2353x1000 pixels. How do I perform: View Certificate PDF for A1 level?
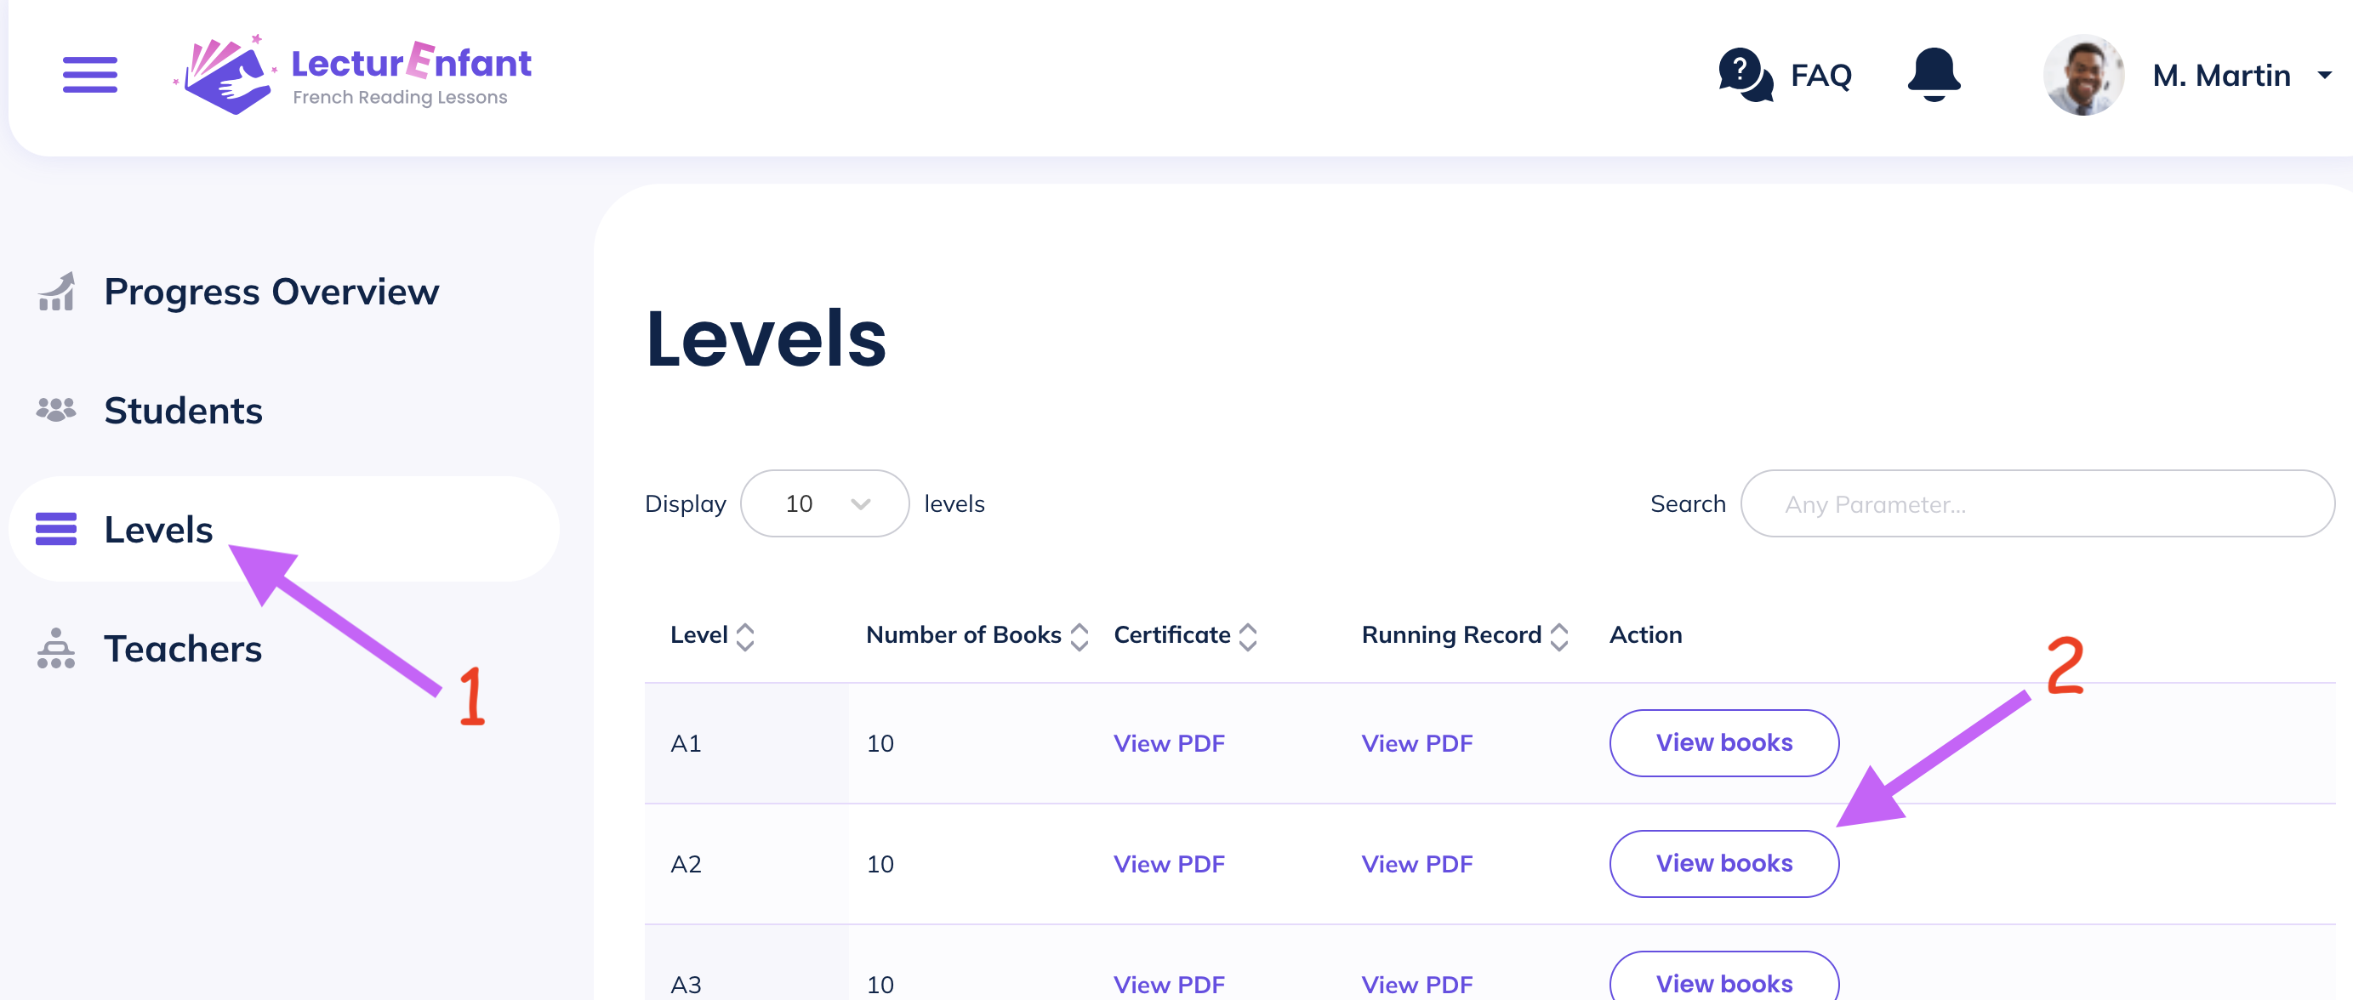[x=1171, y=741]
